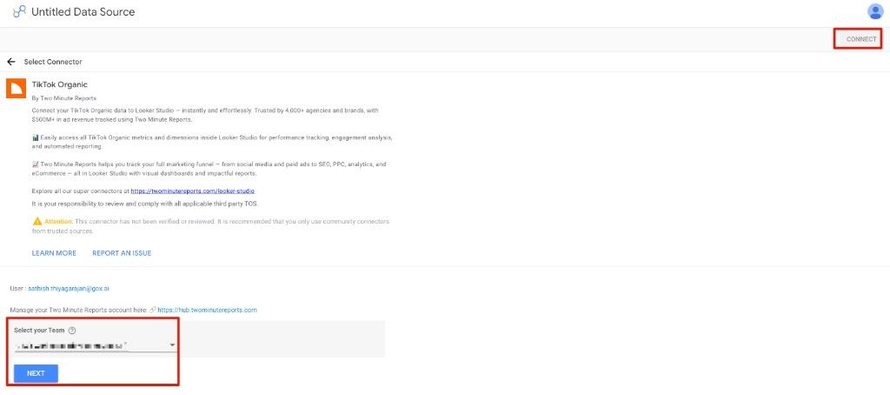
Task: Click the sathish.thiyagarajan@gox.ai user email
Action: (69, 289)
